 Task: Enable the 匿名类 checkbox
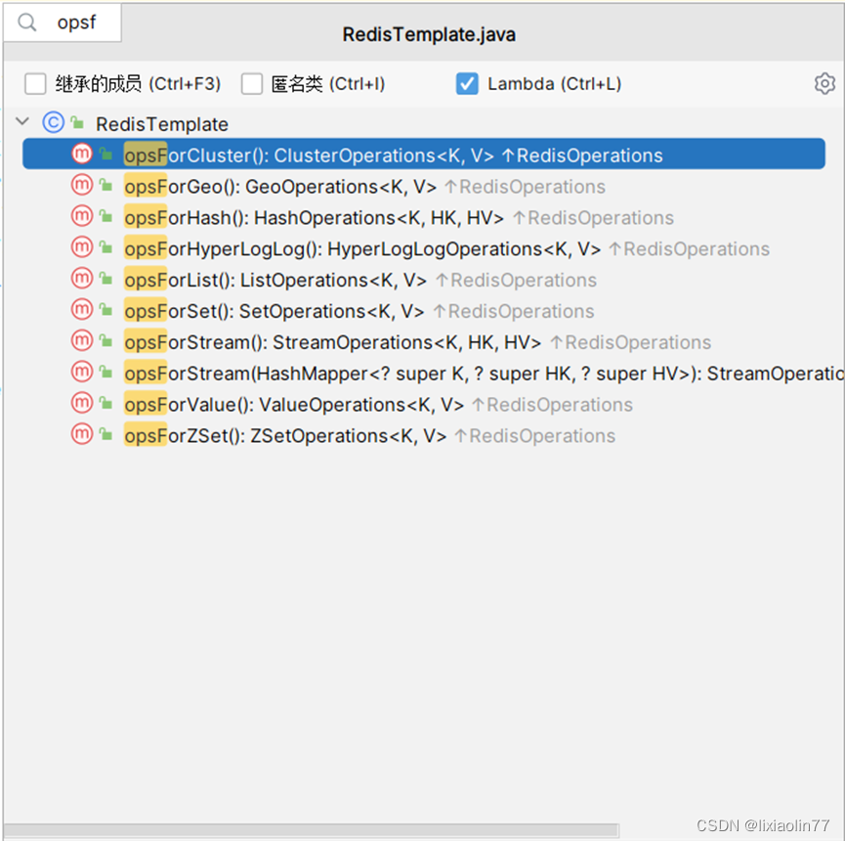(x=252, y=84)
